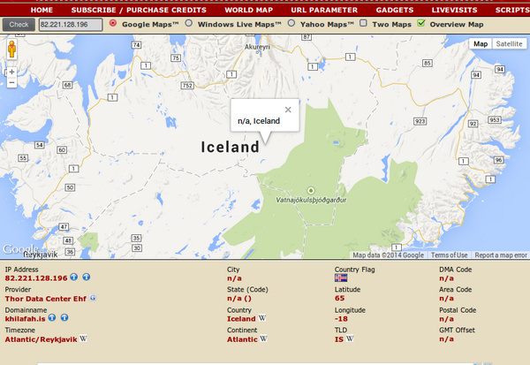Click road 953 shield on map
This screenshot has width=530, height=365.
coord(495,119)
